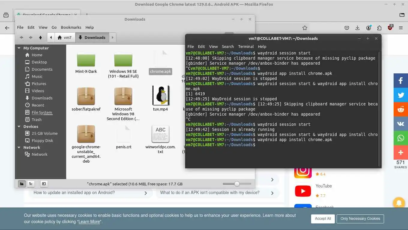Viewport: 408px width, 230px height.
Task: Share the page on Twitter
Action: click(401, 95)
